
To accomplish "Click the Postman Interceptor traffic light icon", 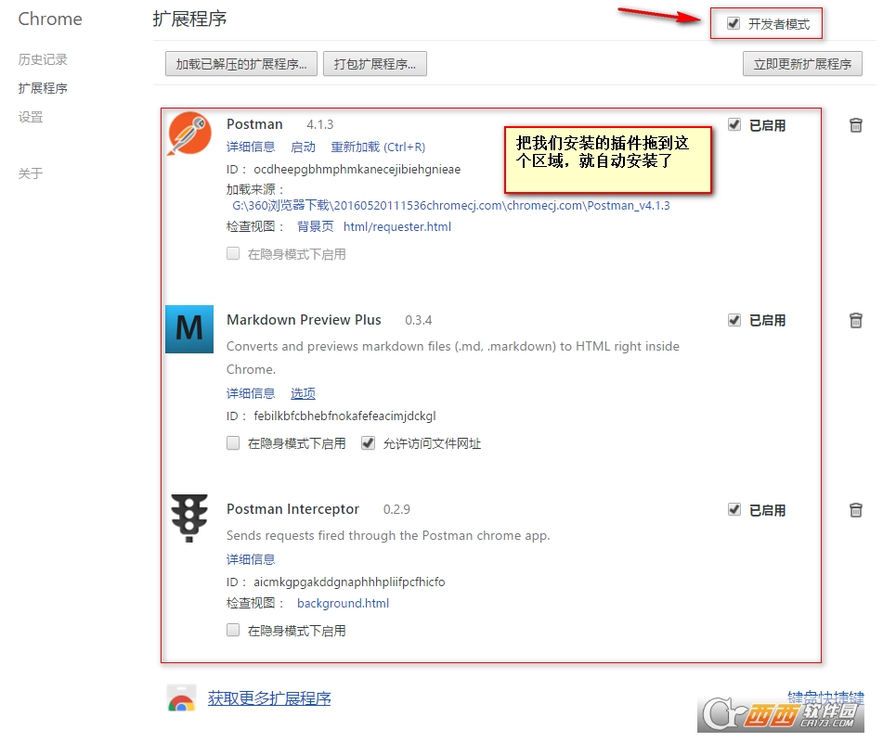I will (x=188, y=518).
